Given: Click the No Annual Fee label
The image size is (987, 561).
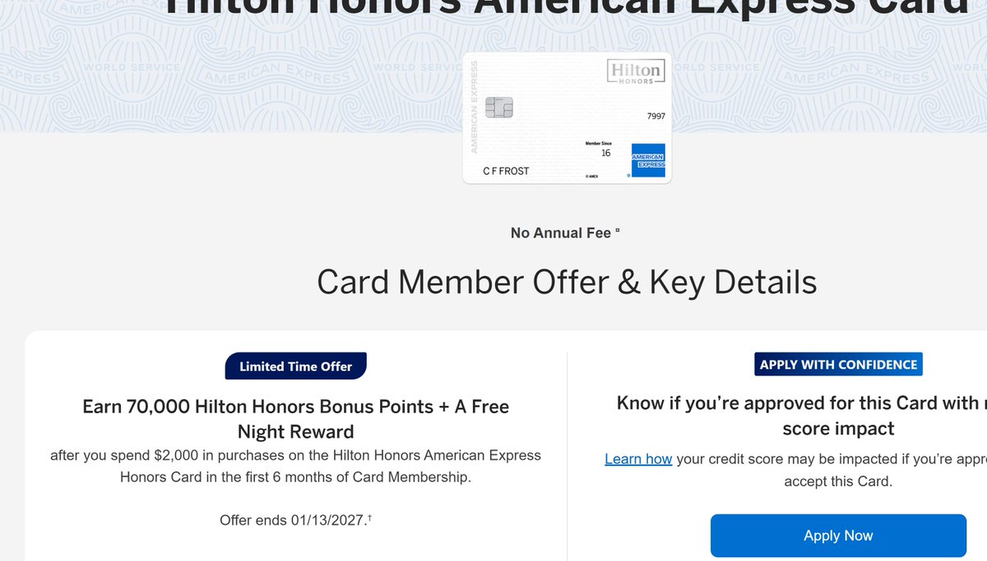Looking at the screenshot, I should [x=561, y=233].
